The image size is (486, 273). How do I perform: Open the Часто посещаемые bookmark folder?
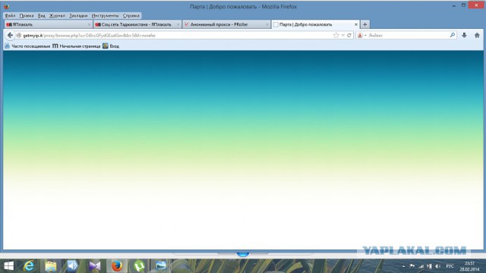(x=27, y=46)
